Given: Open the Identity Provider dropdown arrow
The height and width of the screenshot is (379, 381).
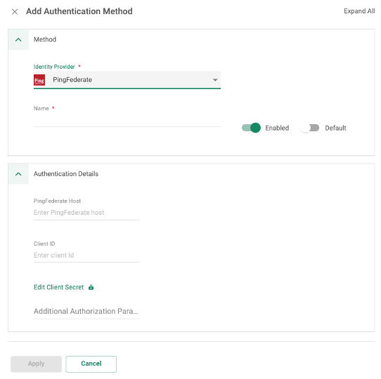Looking at the screenshot, I should (215, 80).
